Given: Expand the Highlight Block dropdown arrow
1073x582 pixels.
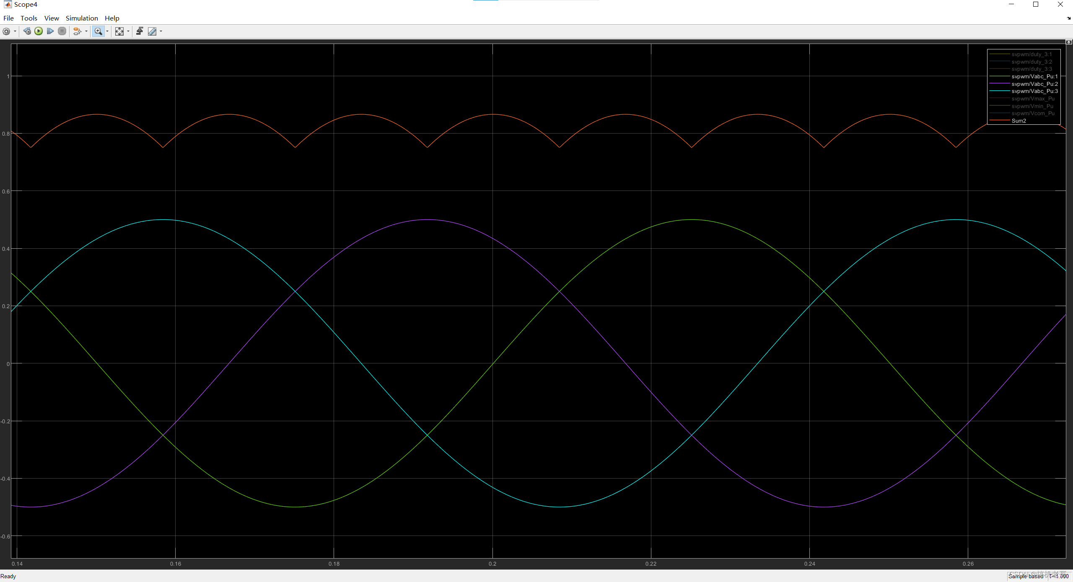Looking at the screenshot, I should [x=86, y=31].
